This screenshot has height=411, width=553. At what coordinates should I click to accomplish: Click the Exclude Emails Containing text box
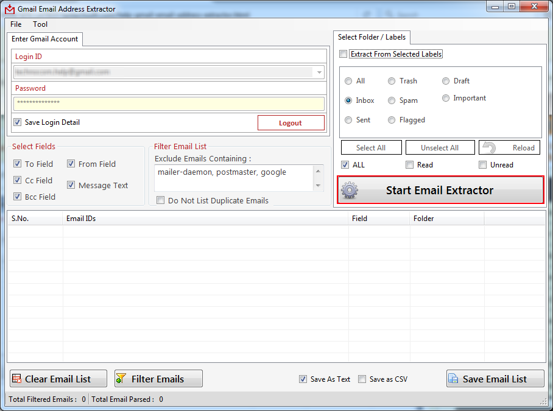[234, 178]
